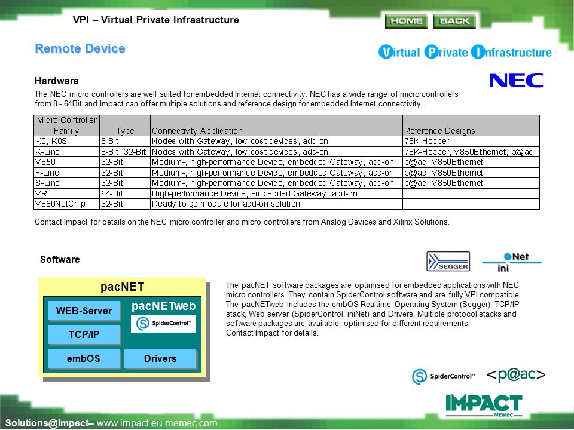Click Ready to go module cell
The height and width of the screenshot is (430, 574).
pos(276,204)
